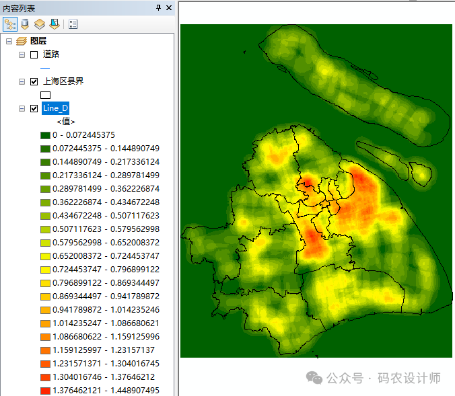Close the 内容列表 panel

[169, 7]
